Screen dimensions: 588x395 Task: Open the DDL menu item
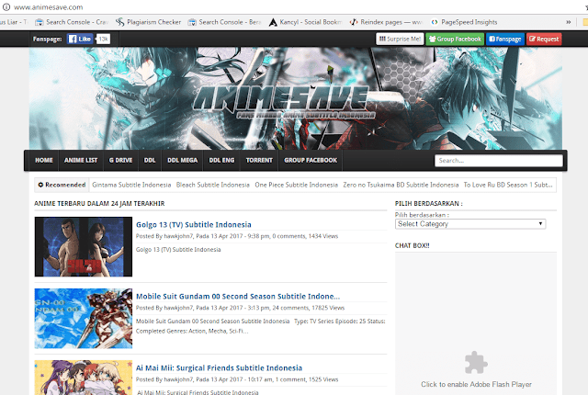point(150,161)
